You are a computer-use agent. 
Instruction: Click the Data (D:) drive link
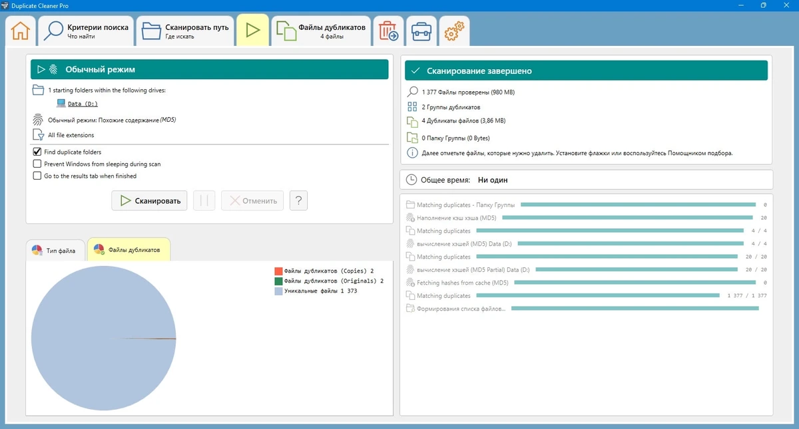point(83,104)
